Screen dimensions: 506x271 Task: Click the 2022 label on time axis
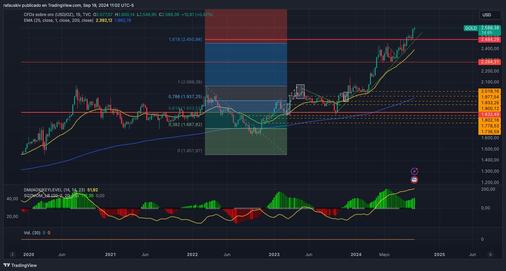pyautogui.click(x=192, y=255)
